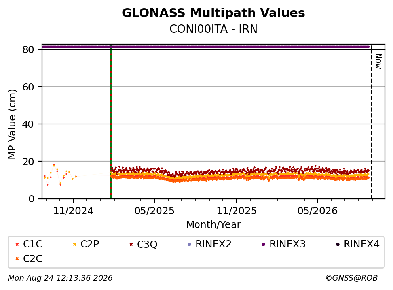This screenshot has width=393, height=290.
Task: Click the RINEX3 purple legend dot
Action: (264, 244)
